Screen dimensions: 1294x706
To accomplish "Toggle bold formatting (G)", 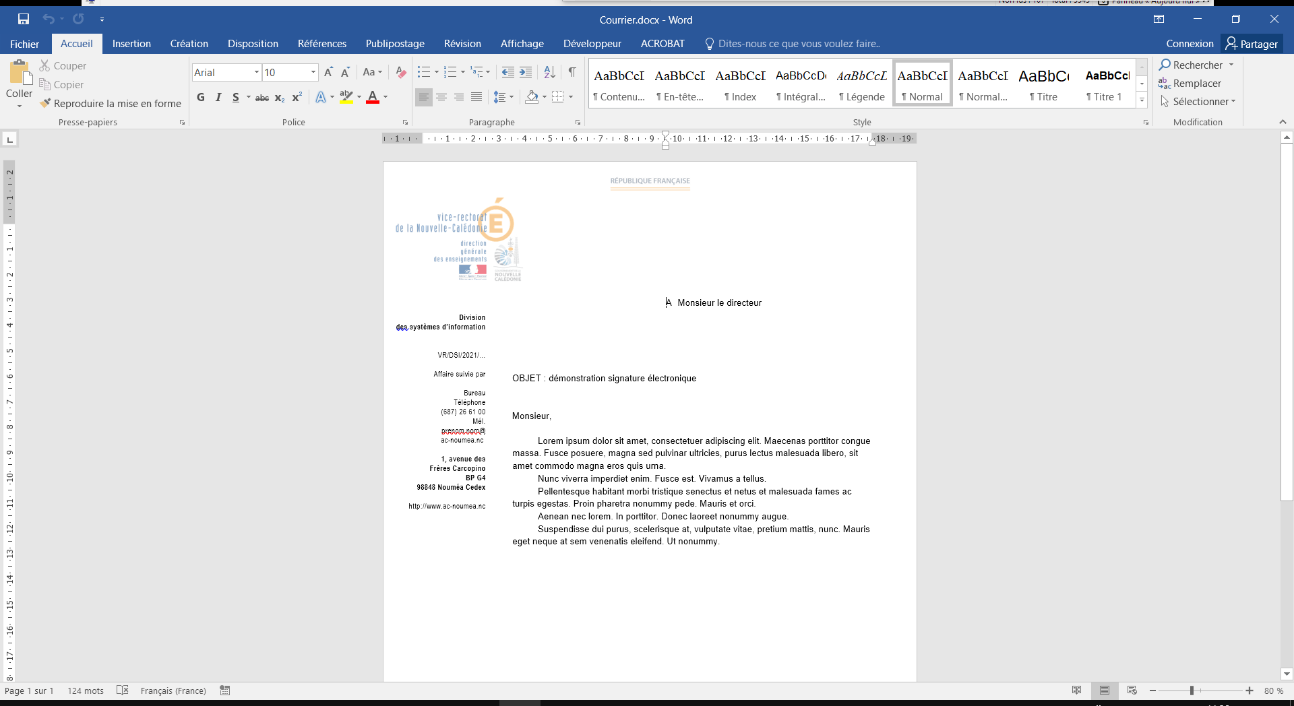I will [201, 97].
